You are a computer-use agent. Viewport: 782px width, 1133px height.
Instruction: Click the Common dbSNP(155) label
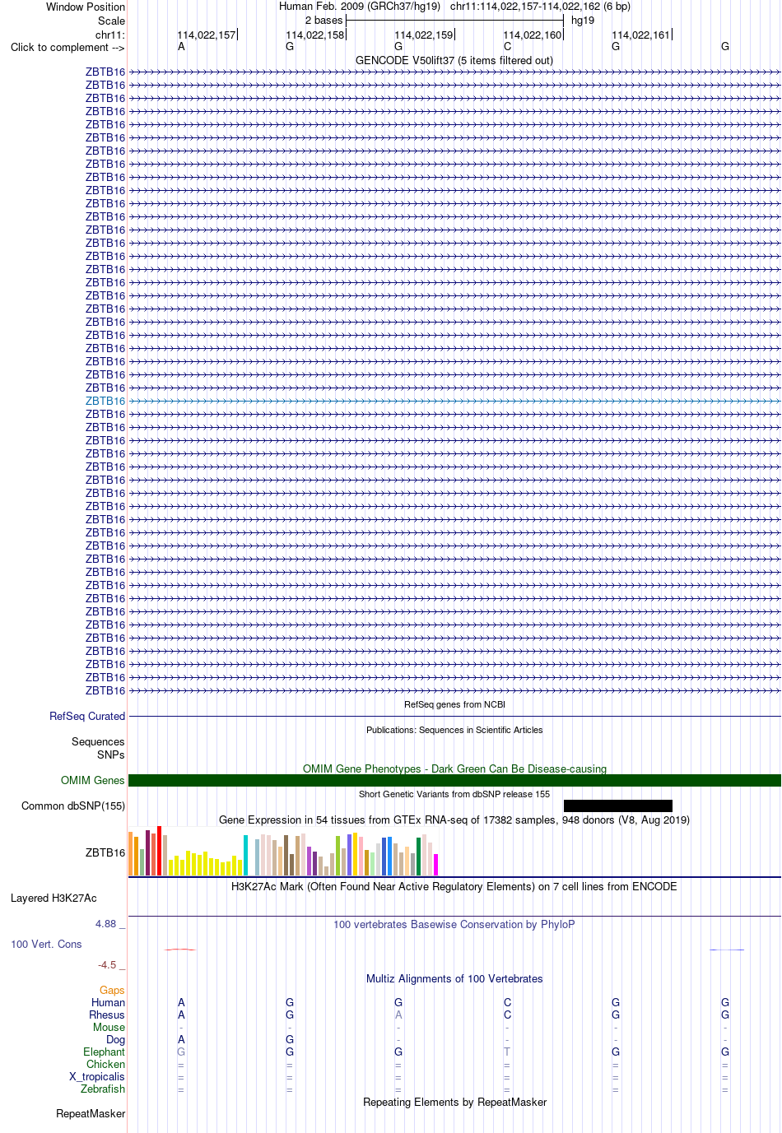(73, 806)
